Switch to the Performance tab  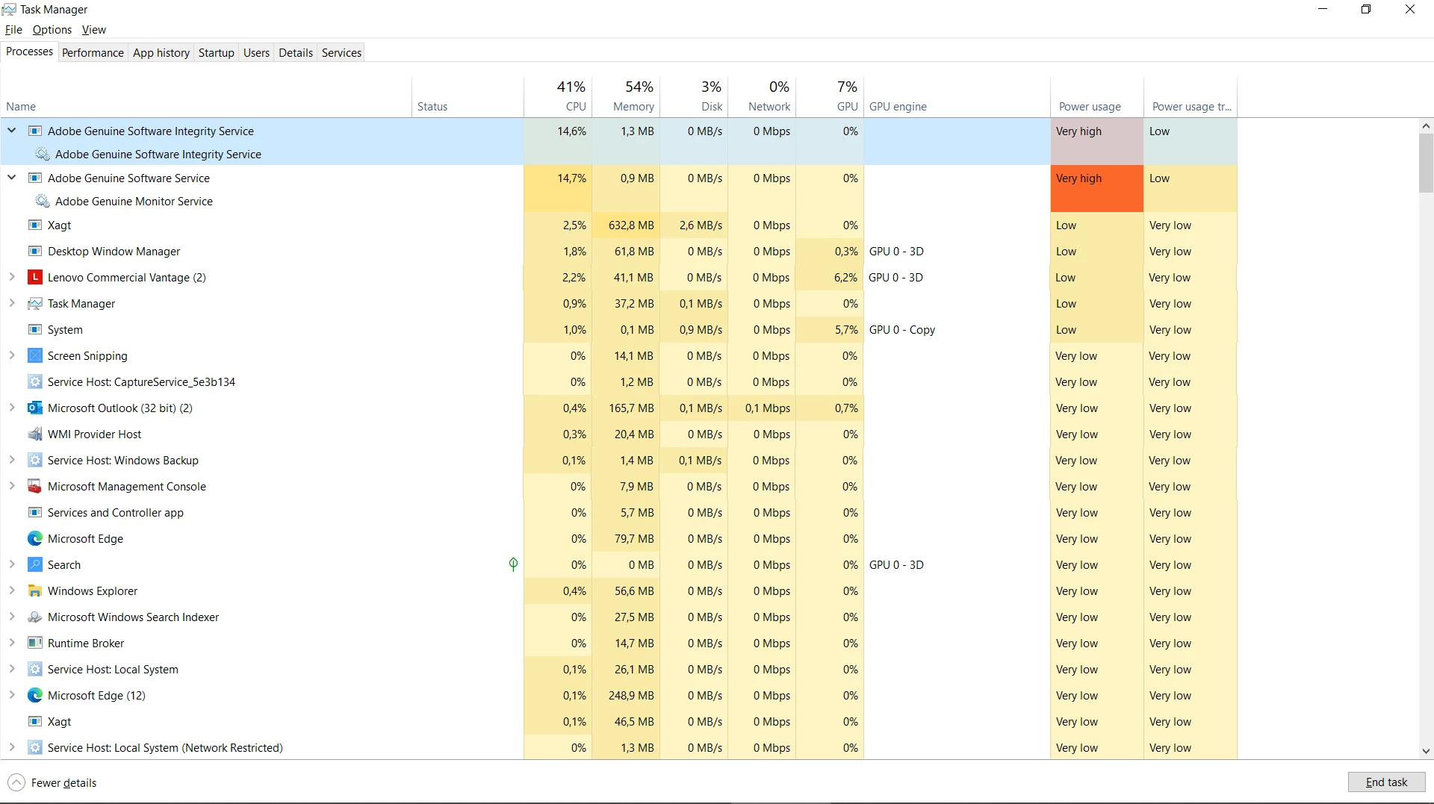click(x=93, y=52)
